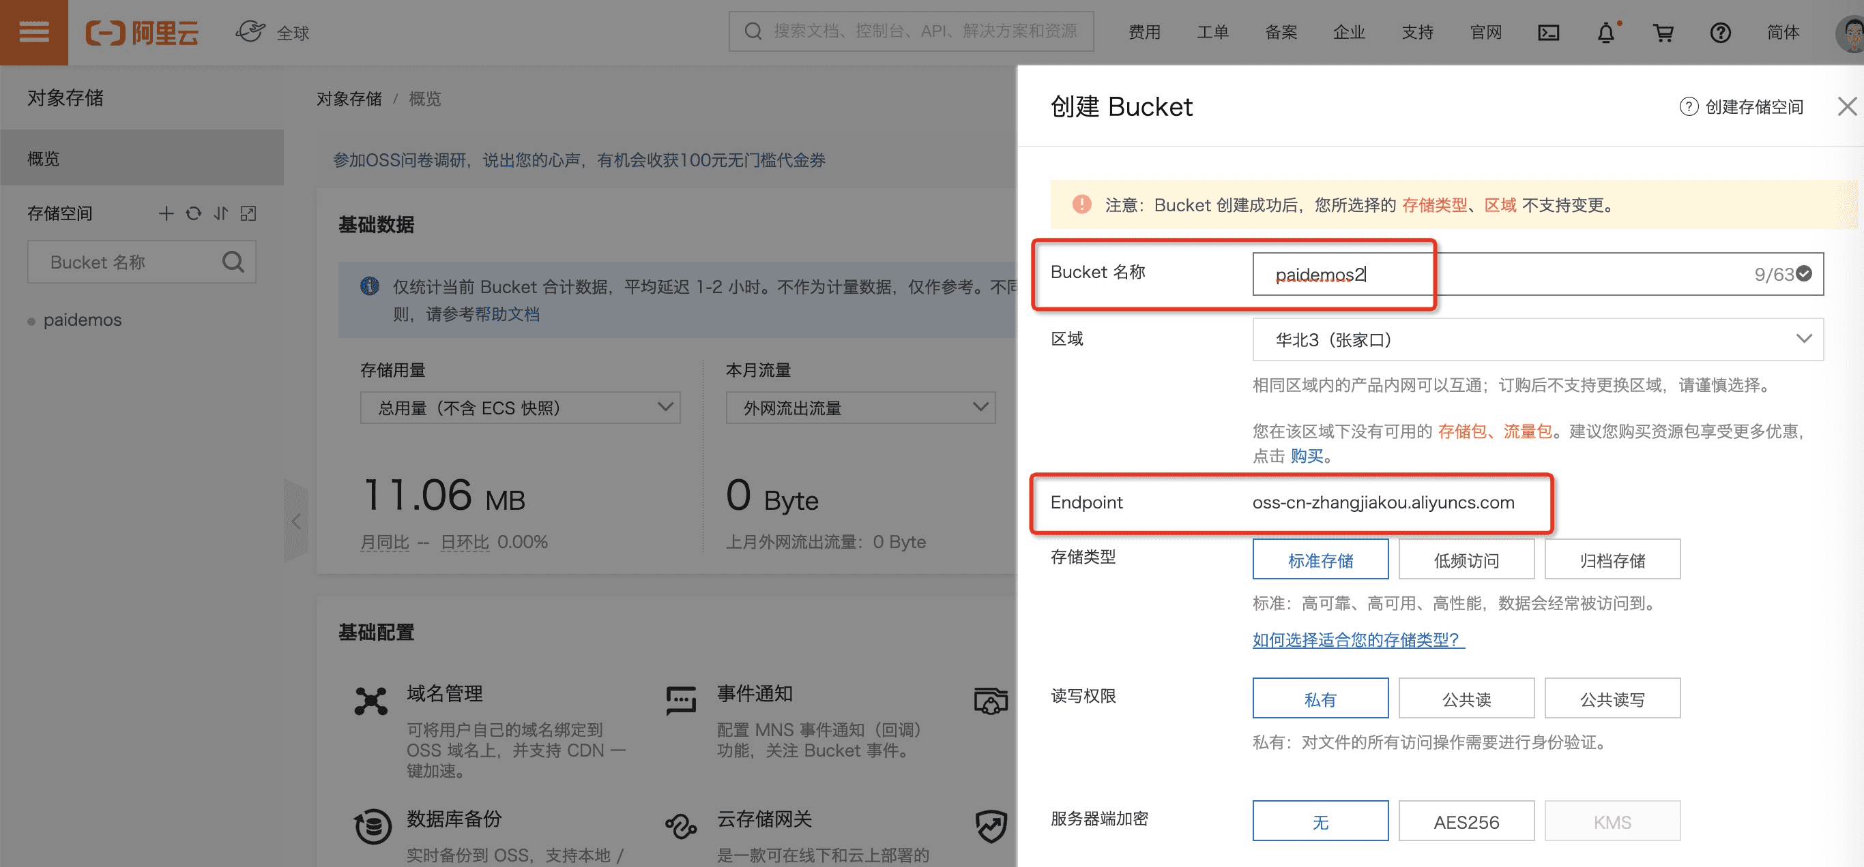Open the shopping cart icon
The height and width of the screenshot is (867, 1864).
click(1663, 33)
